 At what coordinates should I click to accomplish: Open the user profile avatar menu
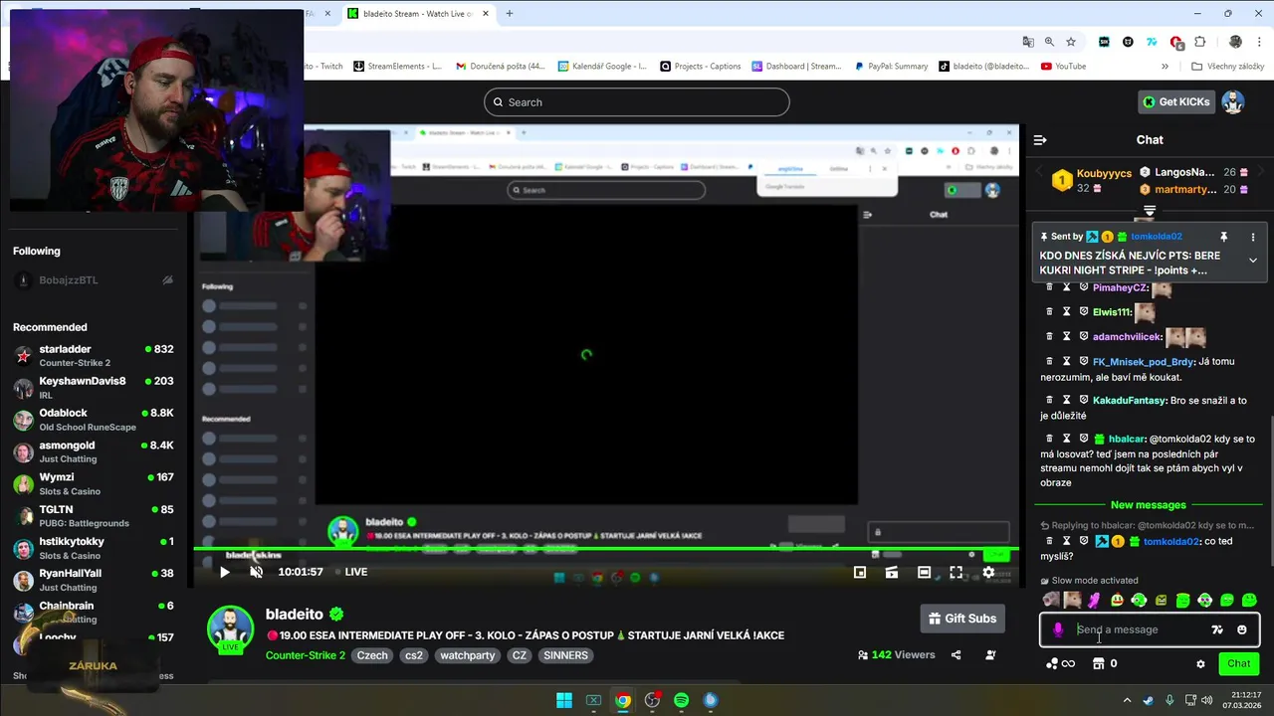point(1233,101)
